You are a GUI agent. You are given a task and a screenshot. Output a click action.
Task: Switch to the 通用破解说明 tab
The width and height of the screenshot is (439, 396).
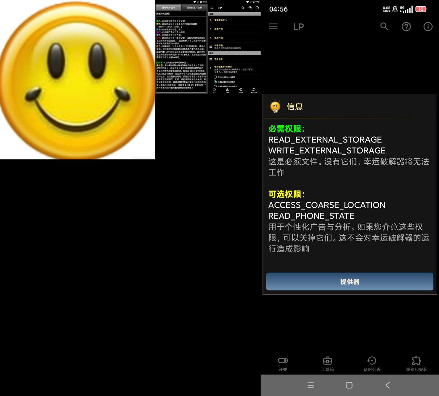click(x=168, y=8)
